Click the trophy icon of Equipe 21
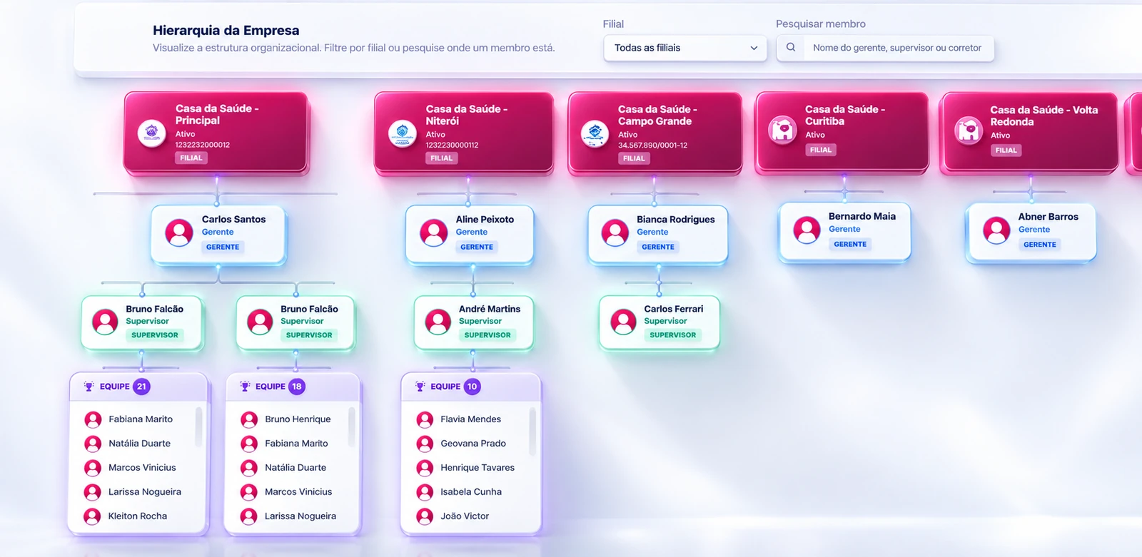The image size is (1142, 557). pyautogui.click(x=89, y=387)
